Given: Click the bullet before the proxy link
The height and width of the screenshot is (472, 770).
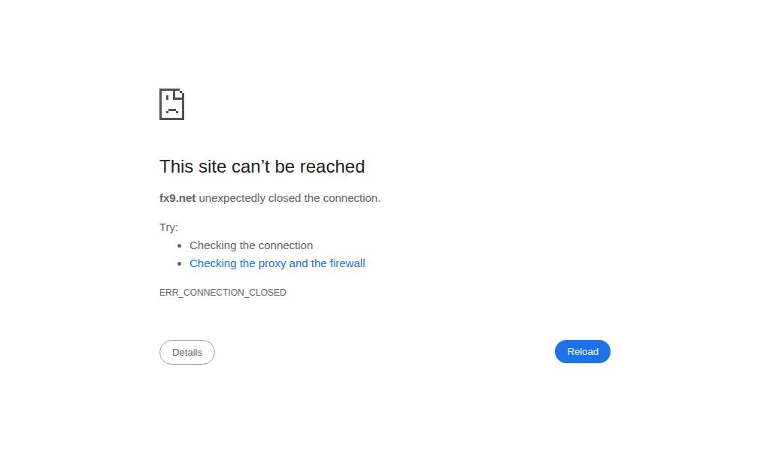Looking at the screenshot, I should pyautogui.click(x=179, y=263).
